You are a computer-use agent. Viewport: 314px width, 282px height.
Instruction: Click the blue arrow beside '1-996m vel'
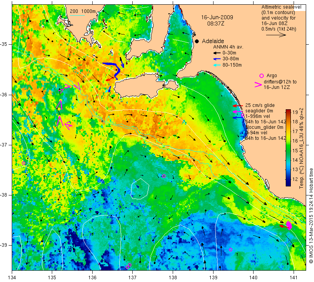coord(238,118)
